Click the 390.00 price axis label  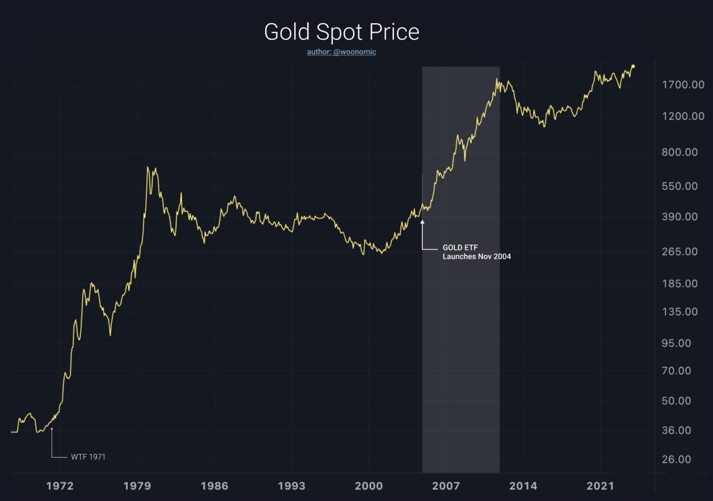[680, 217]
